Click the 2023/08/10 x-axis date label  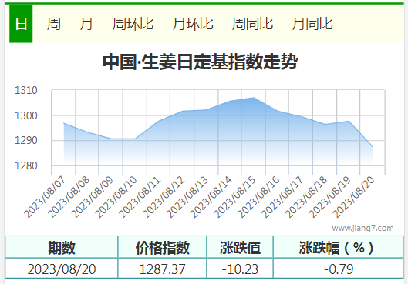(x=116, y=197)
